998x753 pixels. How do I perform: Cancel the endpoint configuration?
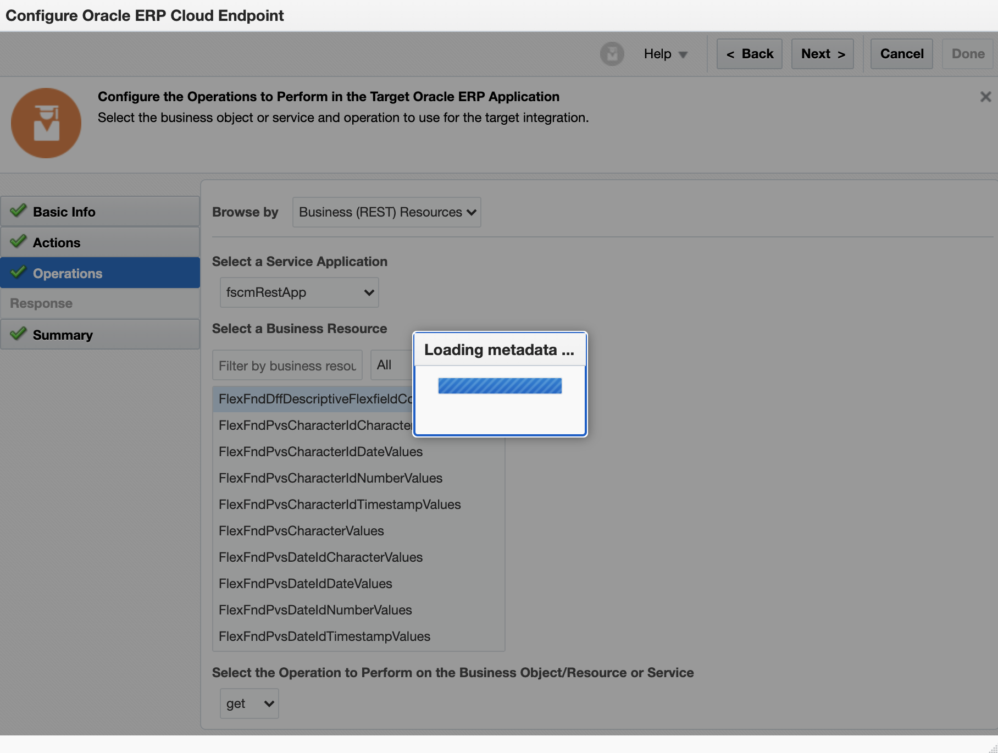coord(901,54)
